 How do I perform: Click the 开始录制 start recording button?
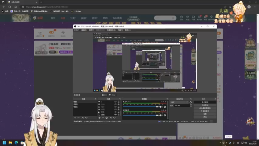205,105
